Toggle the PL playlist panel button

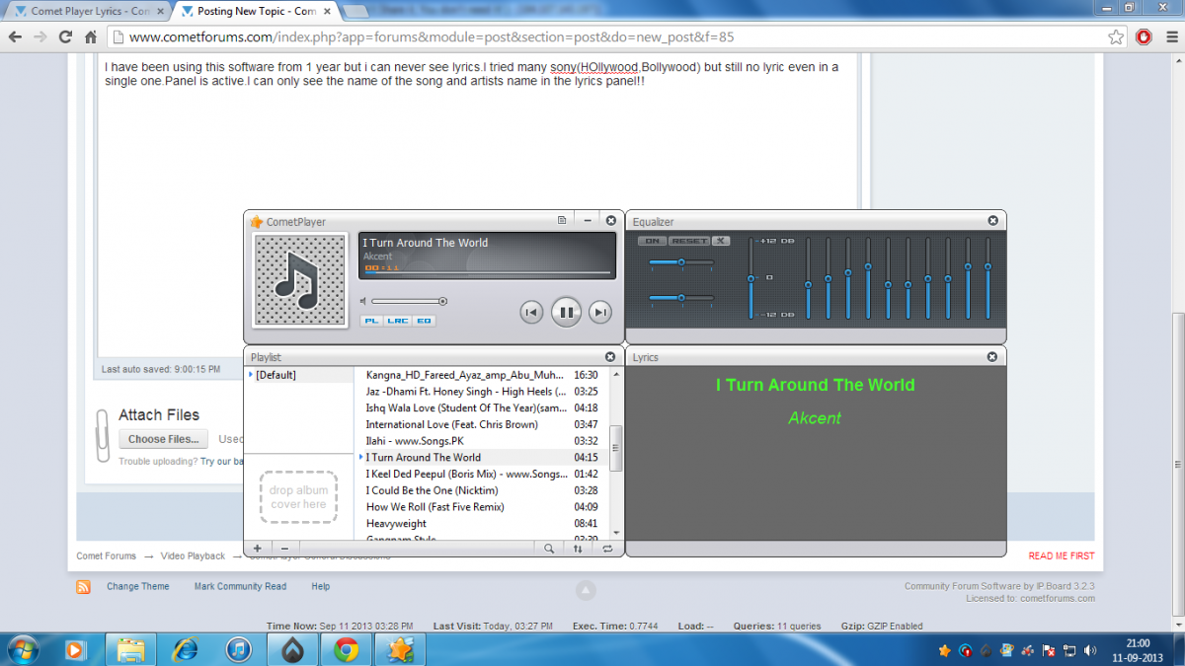point(371,321)
